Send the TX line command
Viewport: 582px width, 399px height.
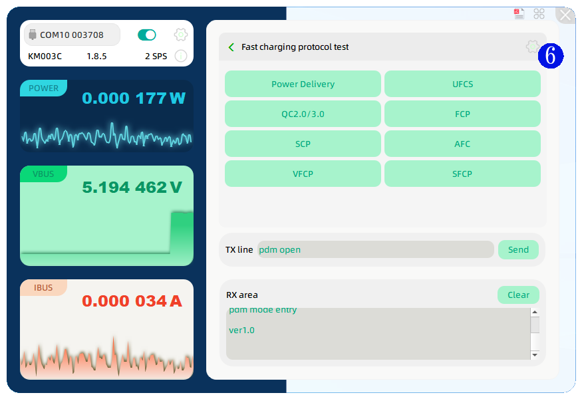(x=518, y=249)
